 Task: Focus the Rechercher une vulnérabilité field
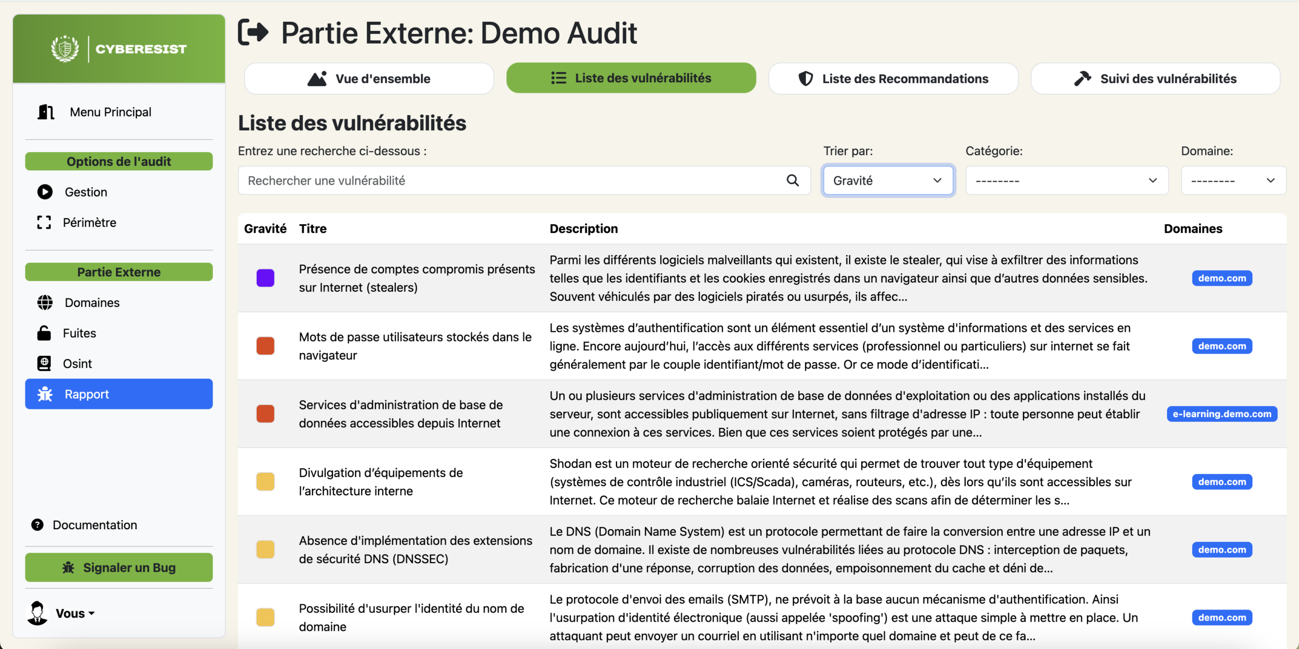point(512,181)
